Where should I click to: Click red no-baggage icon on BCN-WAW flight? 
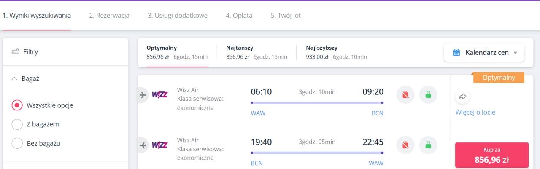405,145
